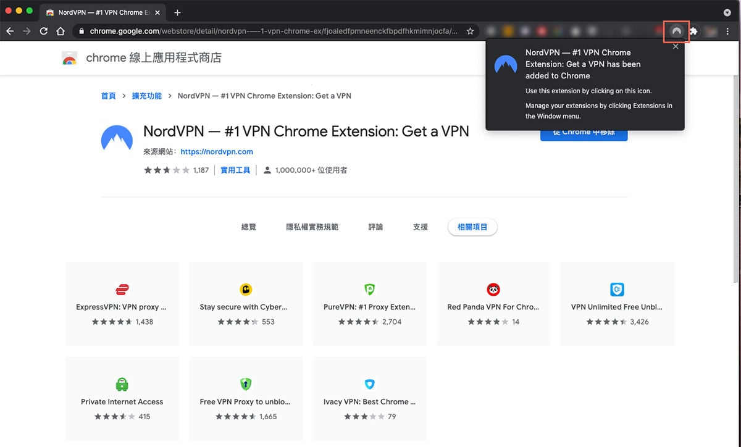Open the PureVPN extension card
This screenshot has width=741, height=447.
pos(369,303)
